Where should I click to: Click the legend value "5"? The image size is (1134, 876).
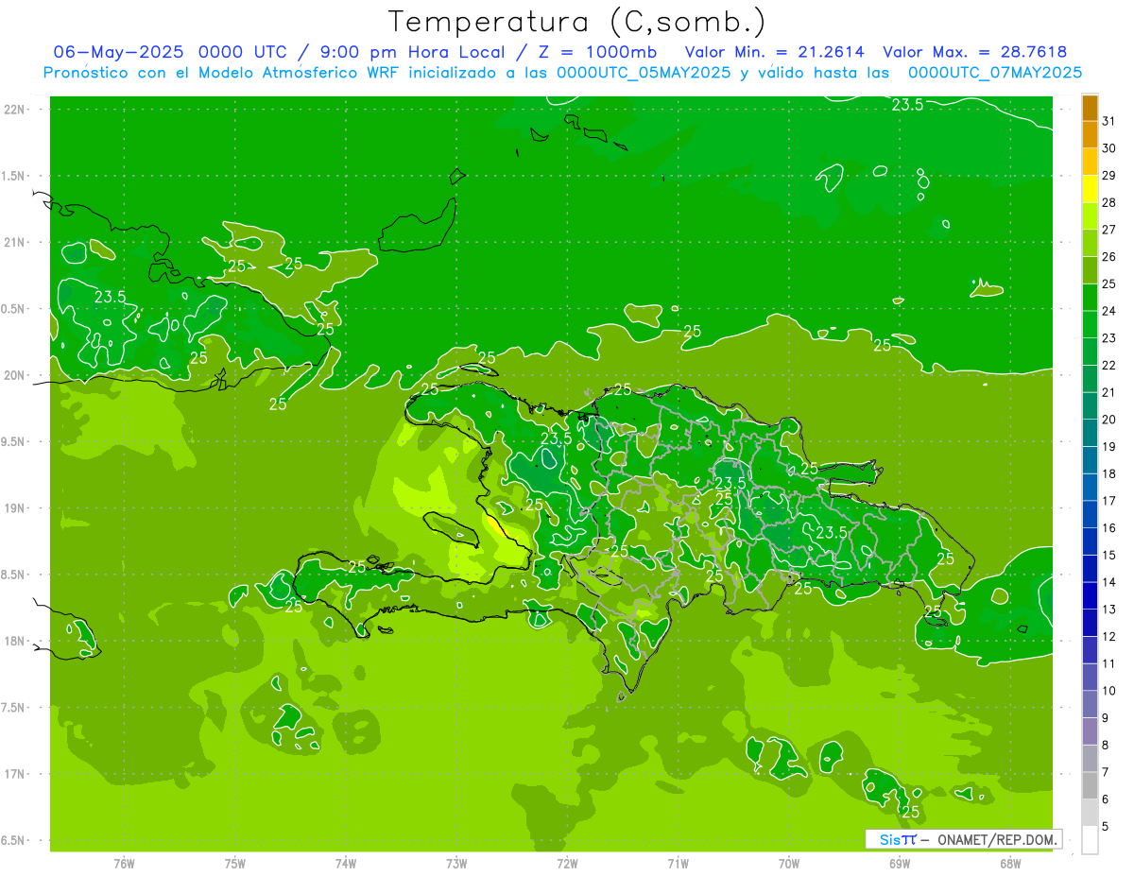pos(1106,827)
